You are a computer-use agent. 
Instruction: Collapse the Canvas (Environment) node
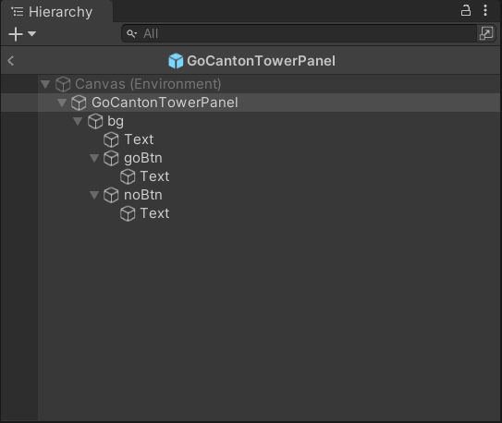click(x=45, y=84)
